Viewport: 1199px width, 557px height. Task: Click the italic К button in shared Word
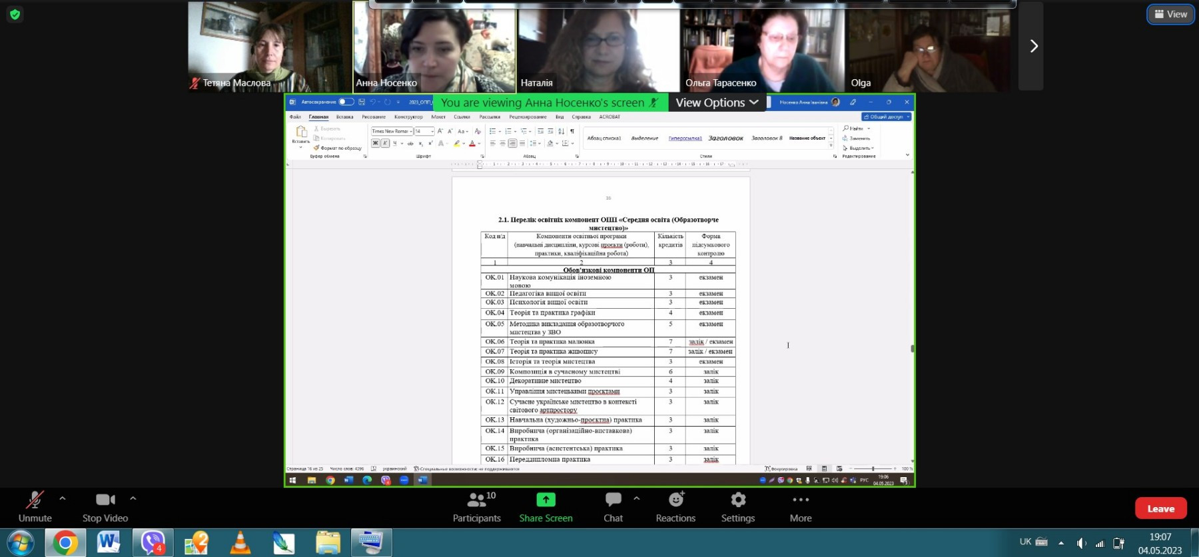click(x=385, y=143)
